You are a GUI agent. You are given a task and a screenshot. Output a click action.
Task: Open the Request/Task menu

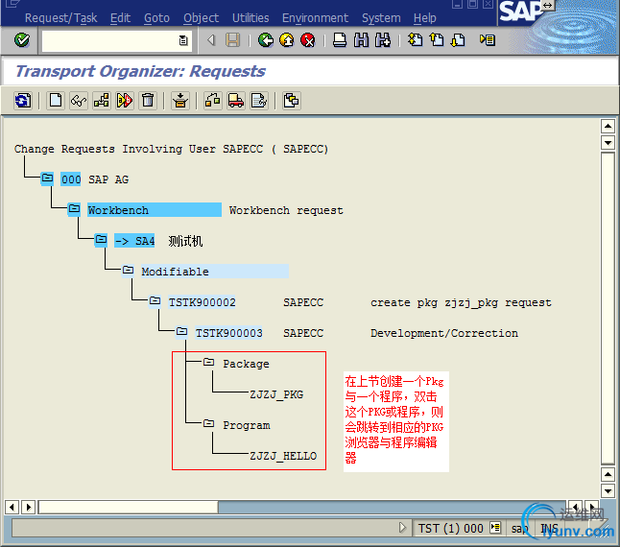tap(60, 18)
